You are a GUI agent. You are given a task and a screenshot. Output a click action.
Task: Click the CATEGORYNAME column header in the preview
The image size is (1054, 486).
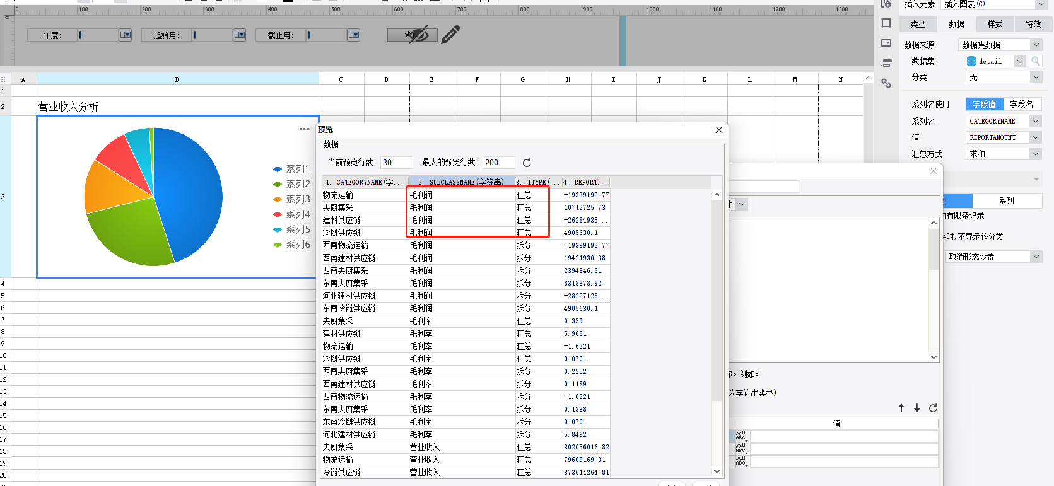click(x=365, y=182)
